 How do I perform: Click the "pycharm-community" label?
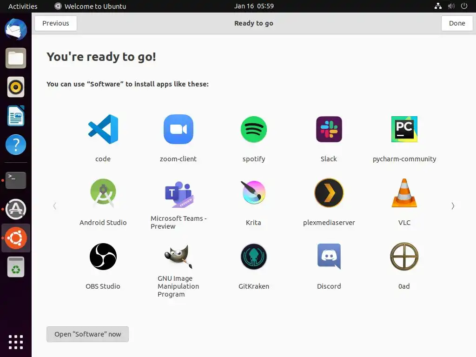pyautogui.click(x=404, y=159)
